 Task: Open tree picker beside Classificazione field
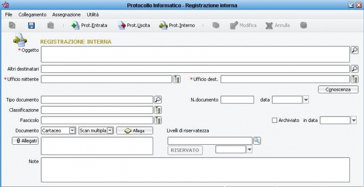coord(158,110)
